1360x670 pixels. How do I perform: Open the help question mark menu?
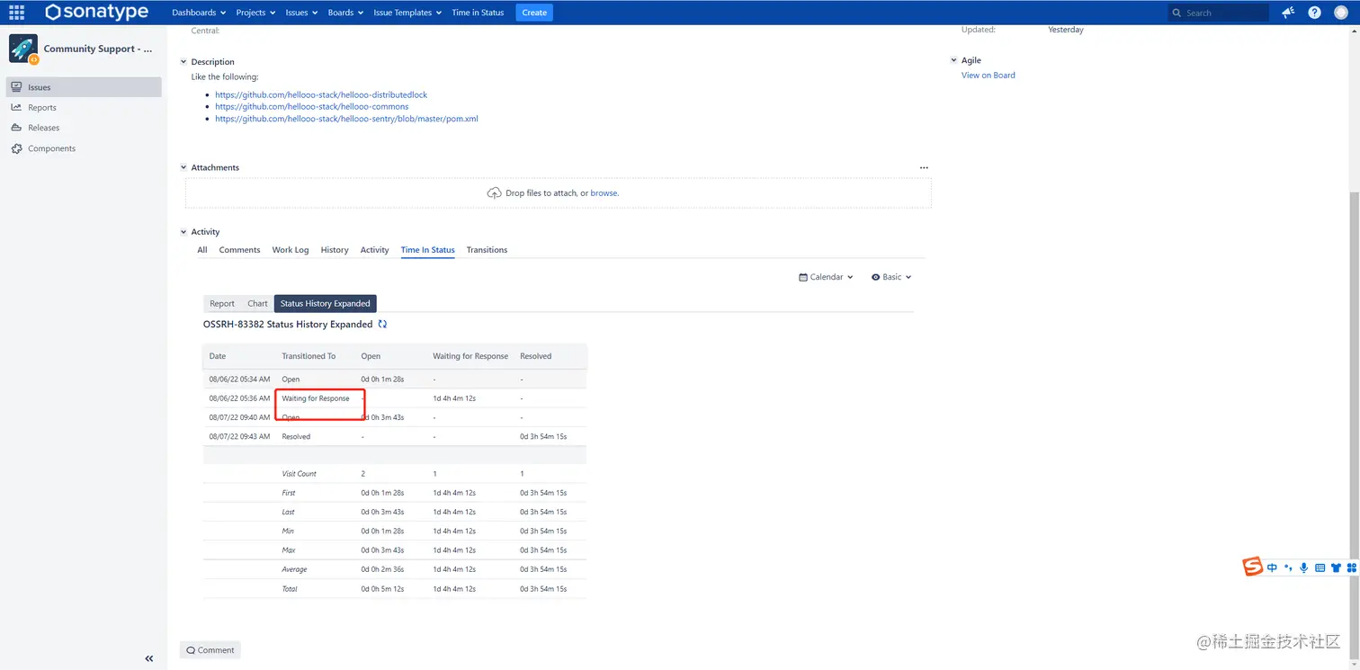pos(1315,13)
